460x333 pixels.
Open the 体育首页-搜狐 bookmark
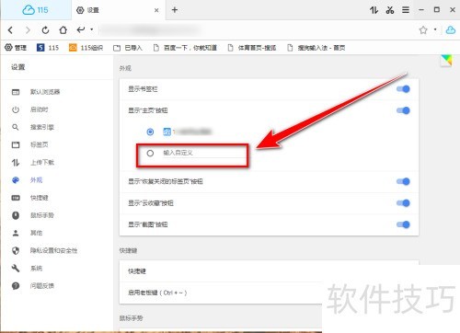pyautogui.click(x=252, y=48)
